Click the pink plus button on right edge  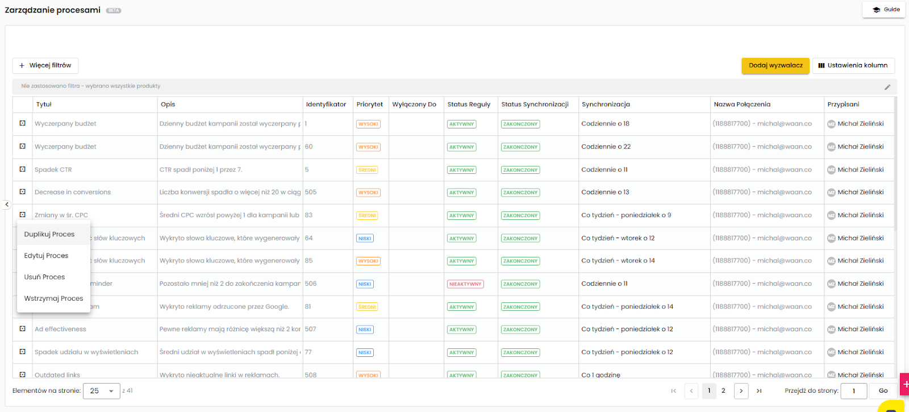[x=904, y=384]
